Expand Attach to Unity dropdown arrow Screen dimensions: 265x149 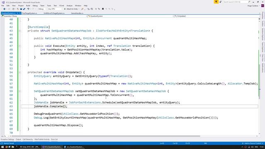(x=79, y=9)
